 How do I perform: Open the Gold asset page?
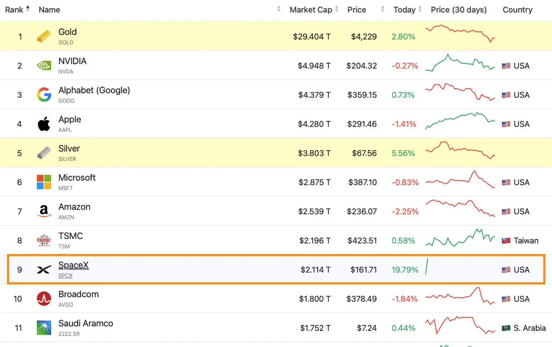tap(68, 32)
